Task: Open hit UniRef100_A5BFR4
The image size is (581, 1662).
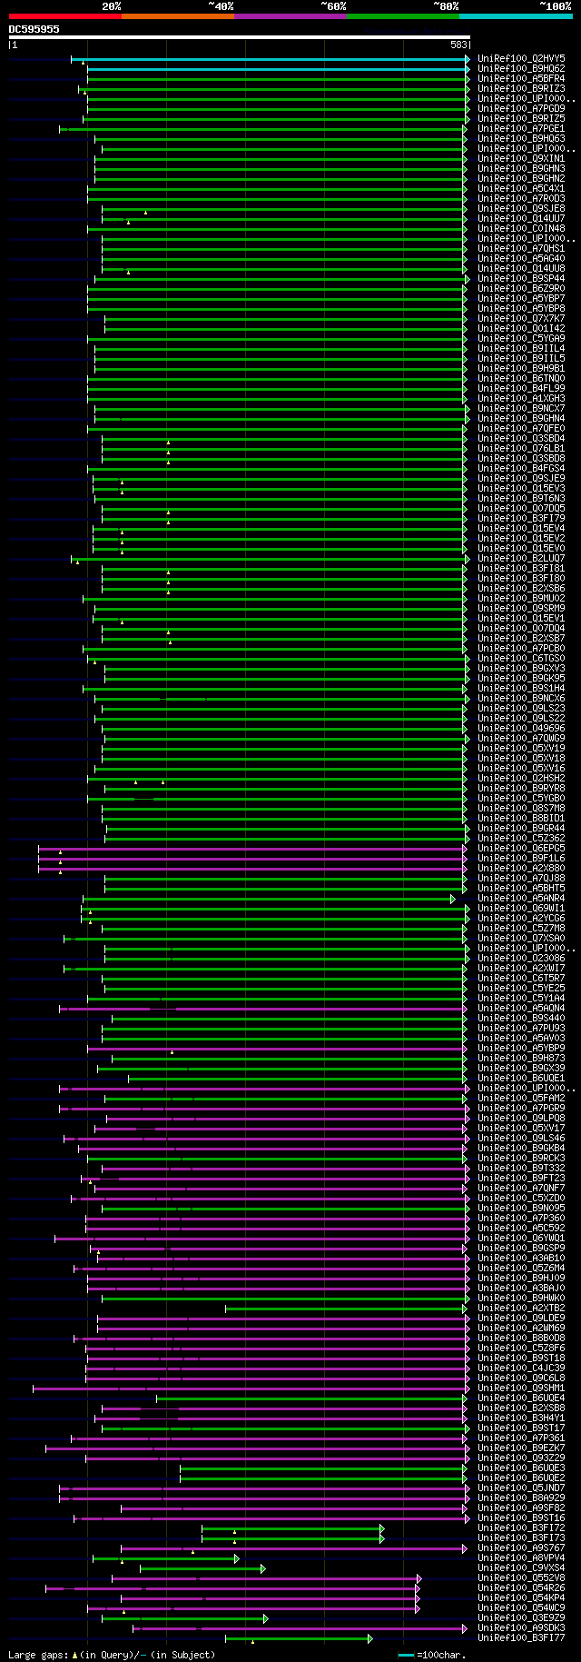Action: [x=521, y=79]
